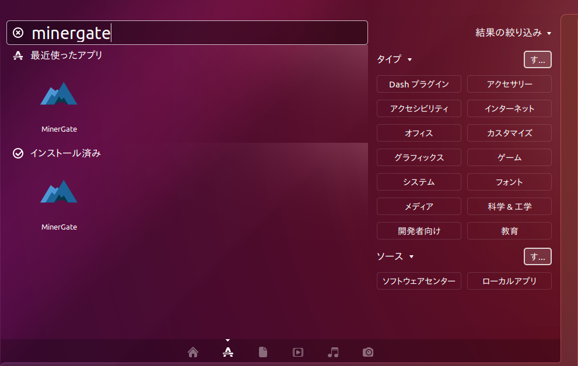Viewport: 578px width, 366px height.
Task: Filter by ローカルアプリ source
Action: pyautogui.click(x=509, y=281)
